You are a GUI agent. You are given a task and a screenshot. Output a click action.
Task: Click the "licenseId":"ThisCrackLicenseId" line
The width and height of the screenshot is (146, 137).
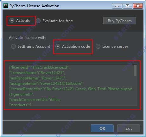coord(40,67)
